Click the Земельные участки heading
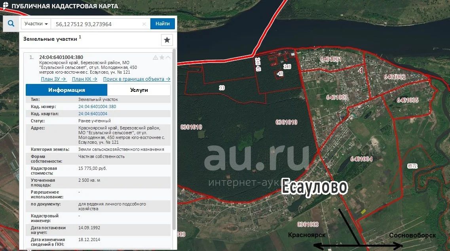Screen dimensions: 450x251 pos(50,39)
